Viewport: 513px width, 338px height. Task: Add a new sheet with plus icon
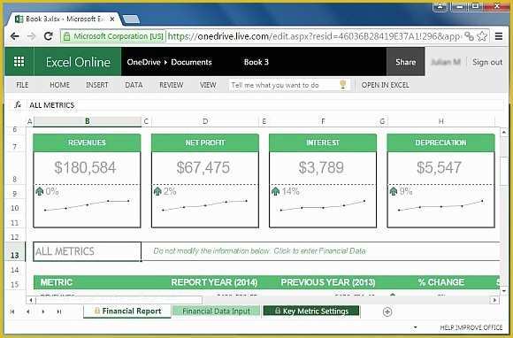387,311
